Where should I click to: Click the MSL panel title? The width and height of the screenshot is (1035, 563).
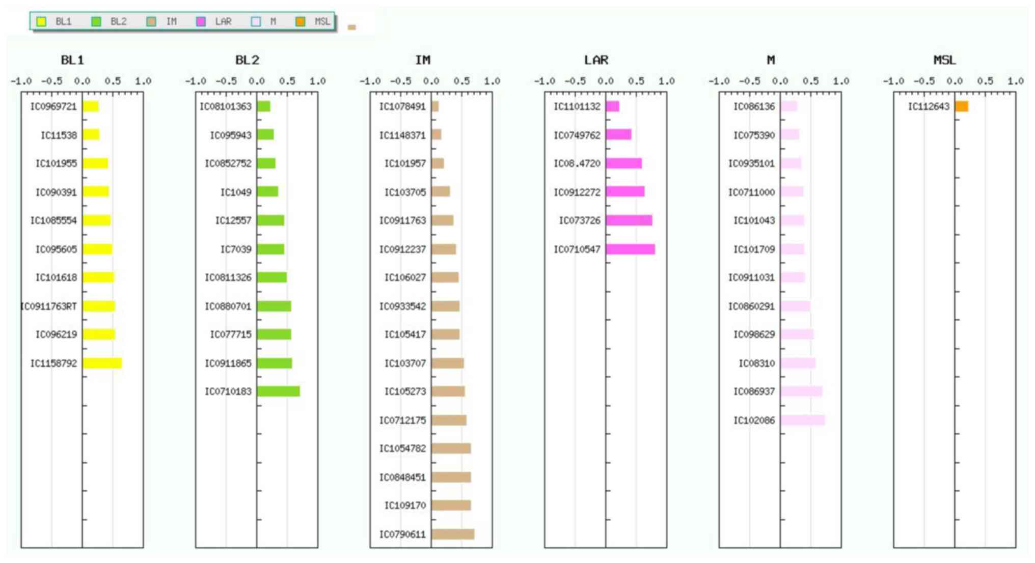pyautogui.click(x=944, y=60)
